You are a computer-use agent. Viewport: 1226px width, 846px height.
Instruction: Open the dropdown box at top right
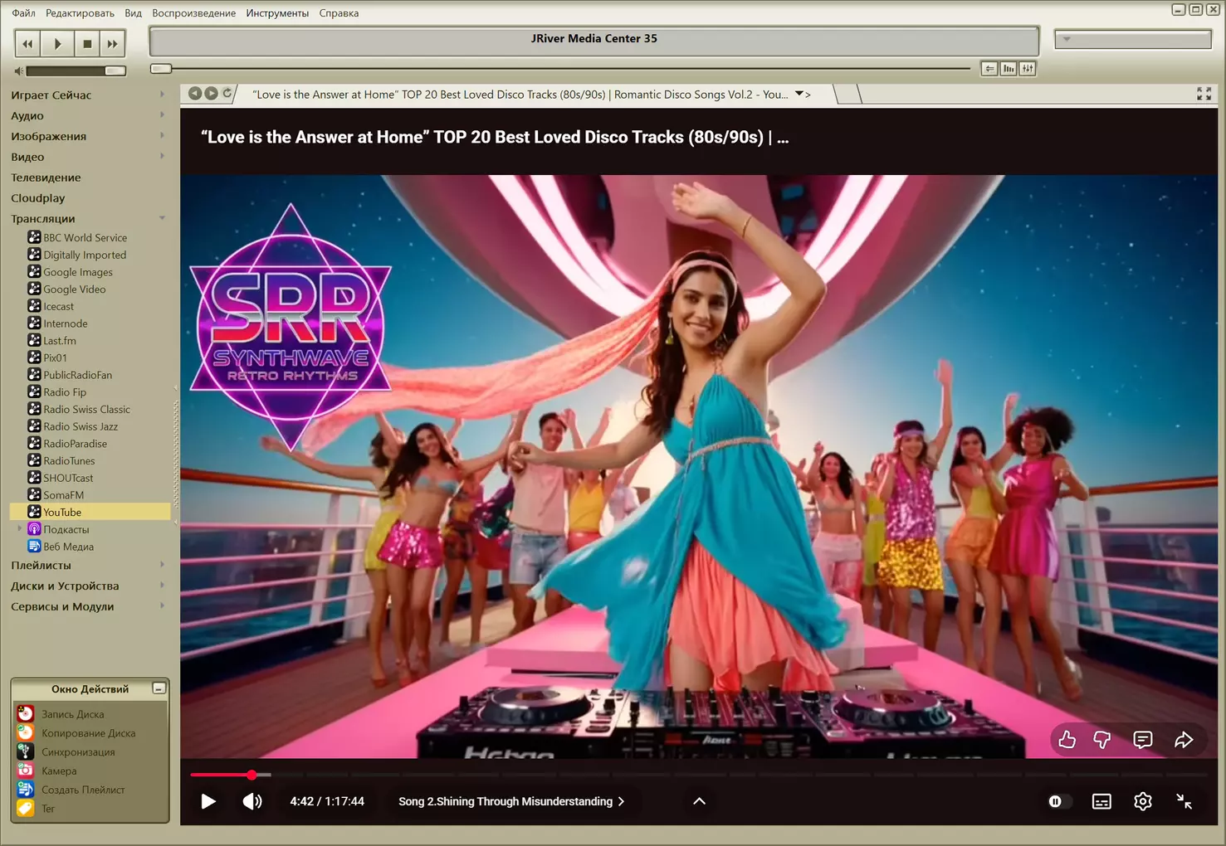(1132, 39)
